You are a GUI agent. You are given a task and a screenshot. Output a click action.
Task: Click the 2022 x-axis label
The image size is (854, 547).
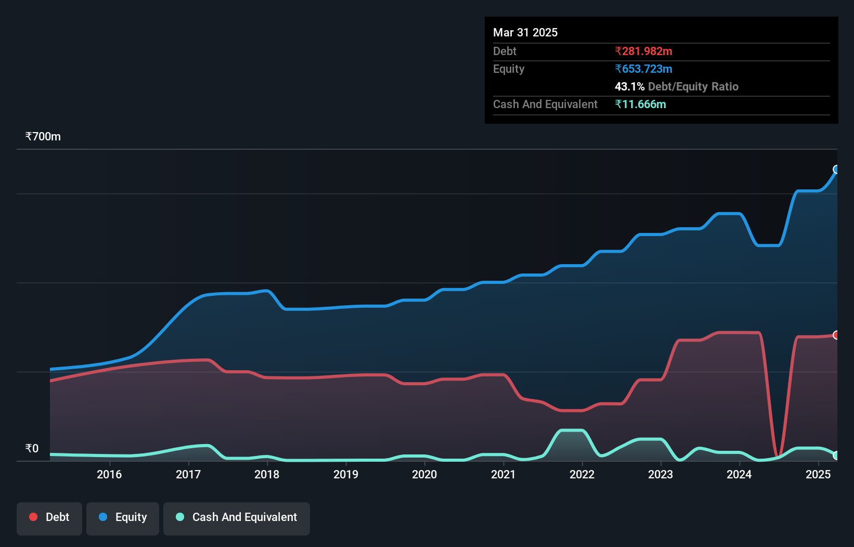pos(582,474)
